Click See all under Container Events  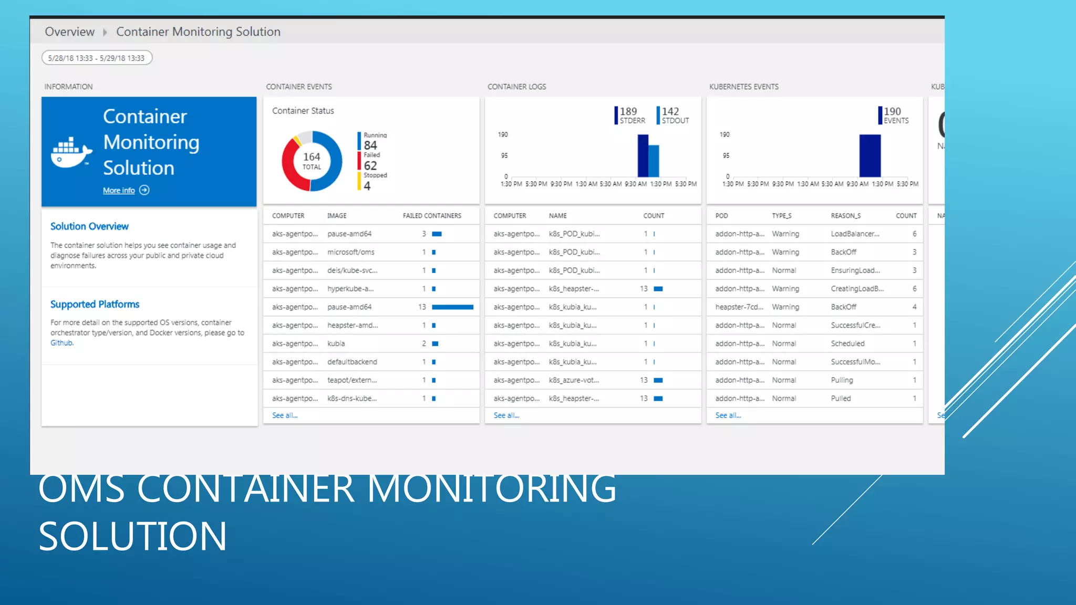point(285,415)
